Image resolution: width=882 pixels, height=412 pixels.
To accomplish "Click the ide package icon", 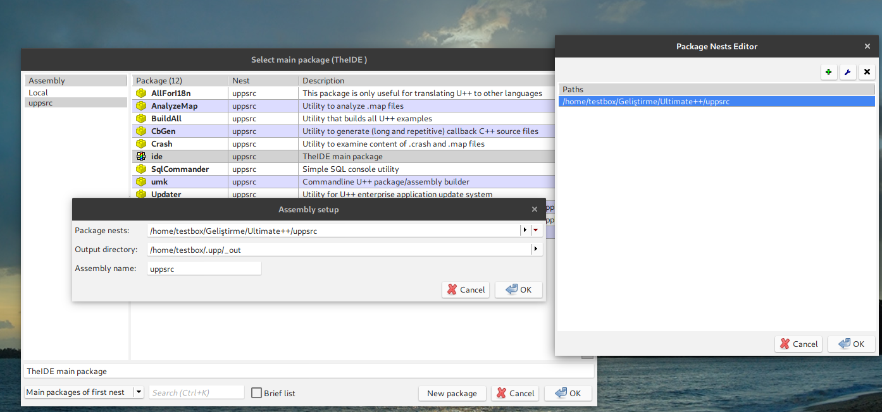I will (x=141, y=157).
